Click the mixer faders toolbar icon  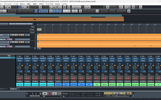[120, 7]
